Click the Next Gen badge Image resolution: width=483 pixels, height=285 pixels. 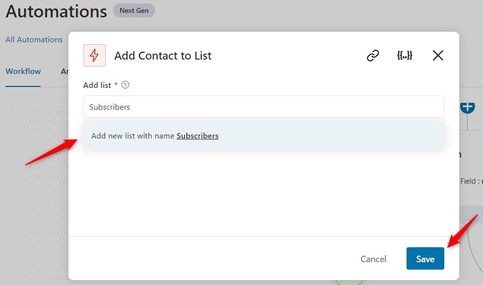tap(134, 10)
